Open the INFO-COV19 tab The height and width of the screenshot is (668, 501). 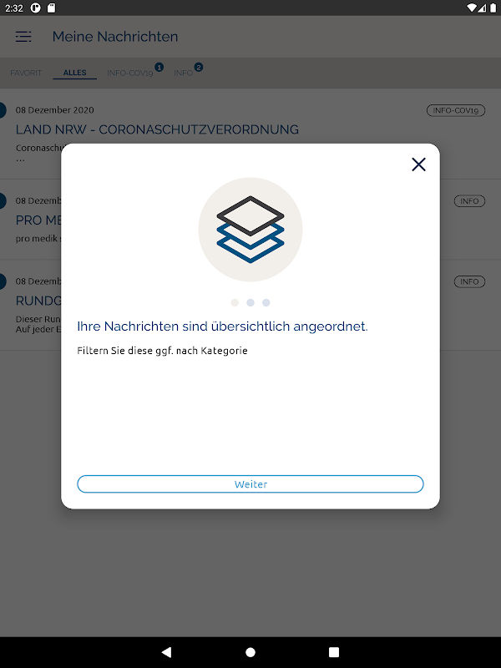(130, 73)
